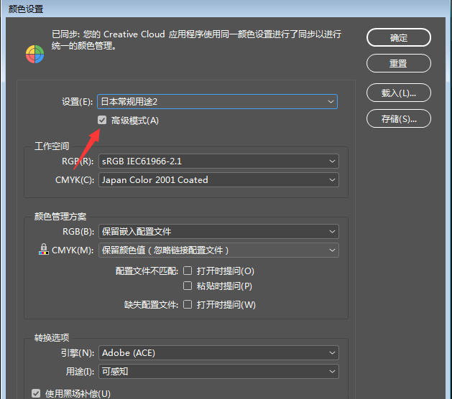Click the 已同步 sync description text
Viewport: 452px width, 399px height.
point(196,39)
